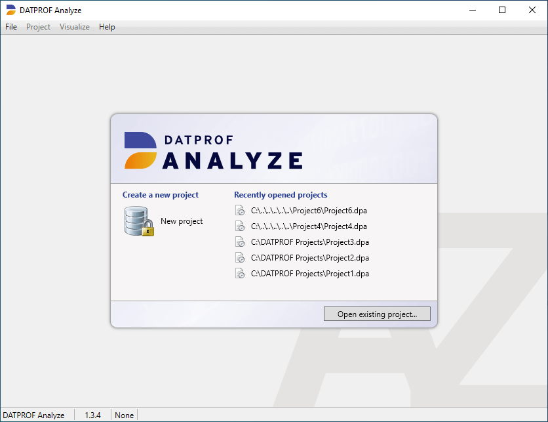Open the Help menu

point(107,27)
